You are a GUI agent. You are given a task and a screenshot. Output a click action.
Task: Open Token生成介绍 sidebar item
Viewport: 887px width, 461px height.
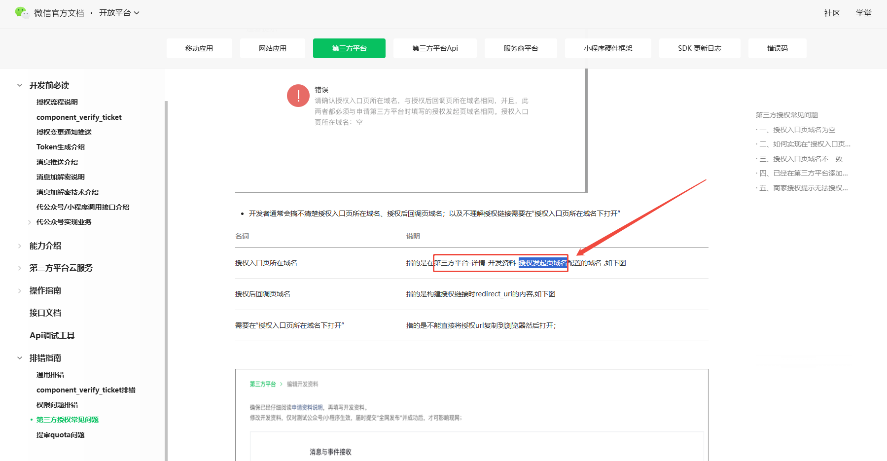[61, 147]
